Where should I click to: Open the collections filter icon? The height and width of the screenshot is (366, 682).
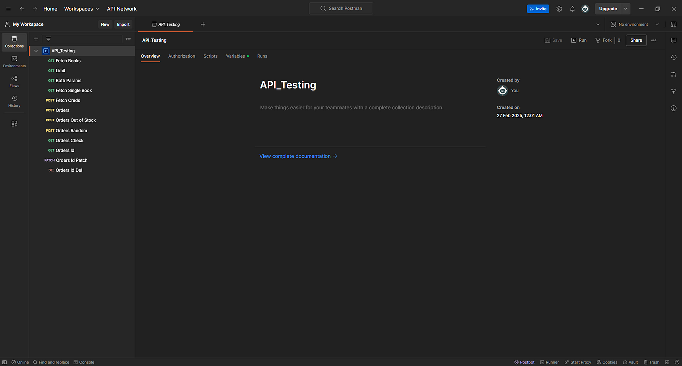(48, 39)
